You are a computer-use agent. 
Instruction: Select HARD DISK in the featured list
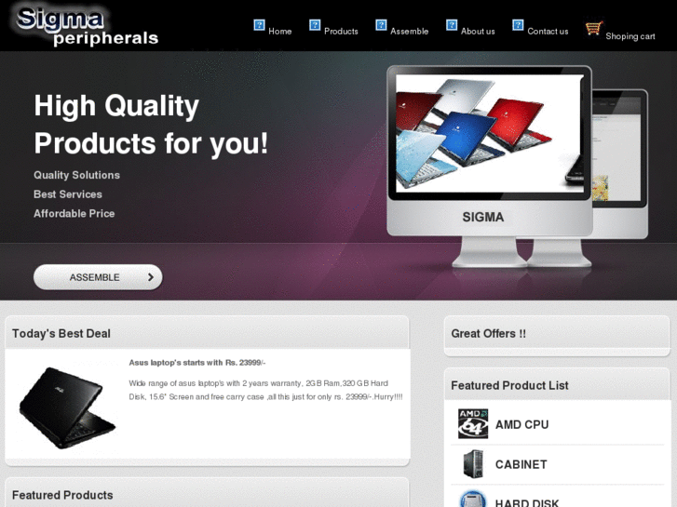click(x=527, y=502)
